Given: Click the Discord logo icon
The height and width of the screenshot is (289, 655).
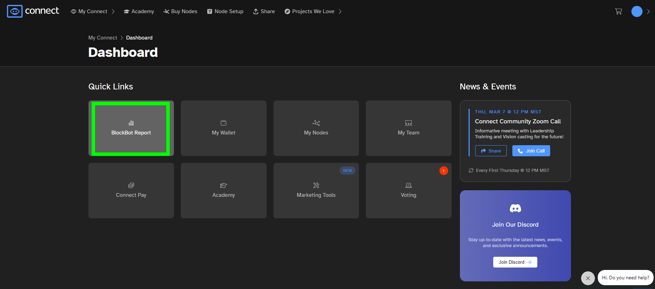Looking at the screenshot, I should coord(515,208).
